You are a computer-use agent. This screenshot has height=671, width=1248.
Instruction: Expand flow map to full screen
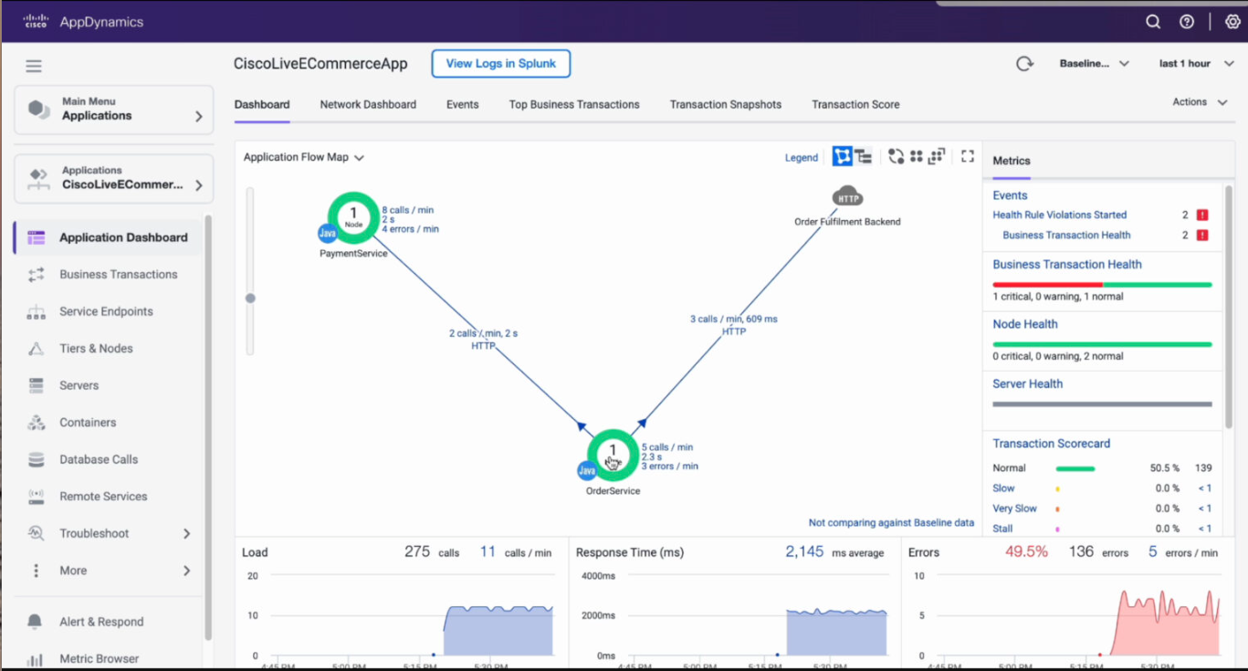968,157
